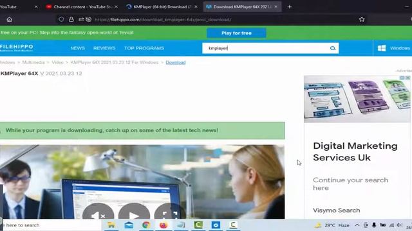Open taskbar app beside Firefox
This screenshot has width=412, height=231.
click(181, 225)
